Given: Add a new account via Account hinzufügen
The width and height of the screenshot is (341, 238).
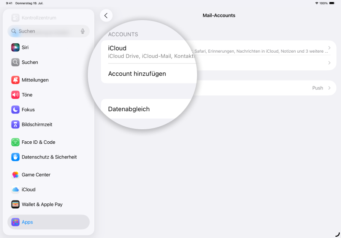Looking at the screenshot, I should [x=137, y=74].
